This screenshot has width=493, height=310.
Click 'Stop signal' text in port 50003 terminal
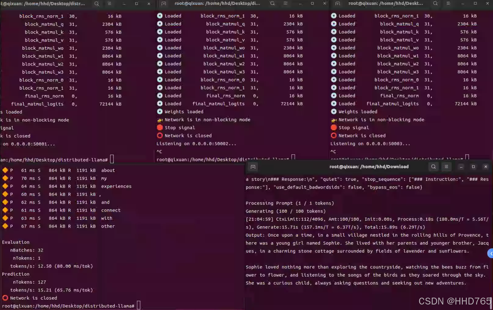(x=354, y=128)
